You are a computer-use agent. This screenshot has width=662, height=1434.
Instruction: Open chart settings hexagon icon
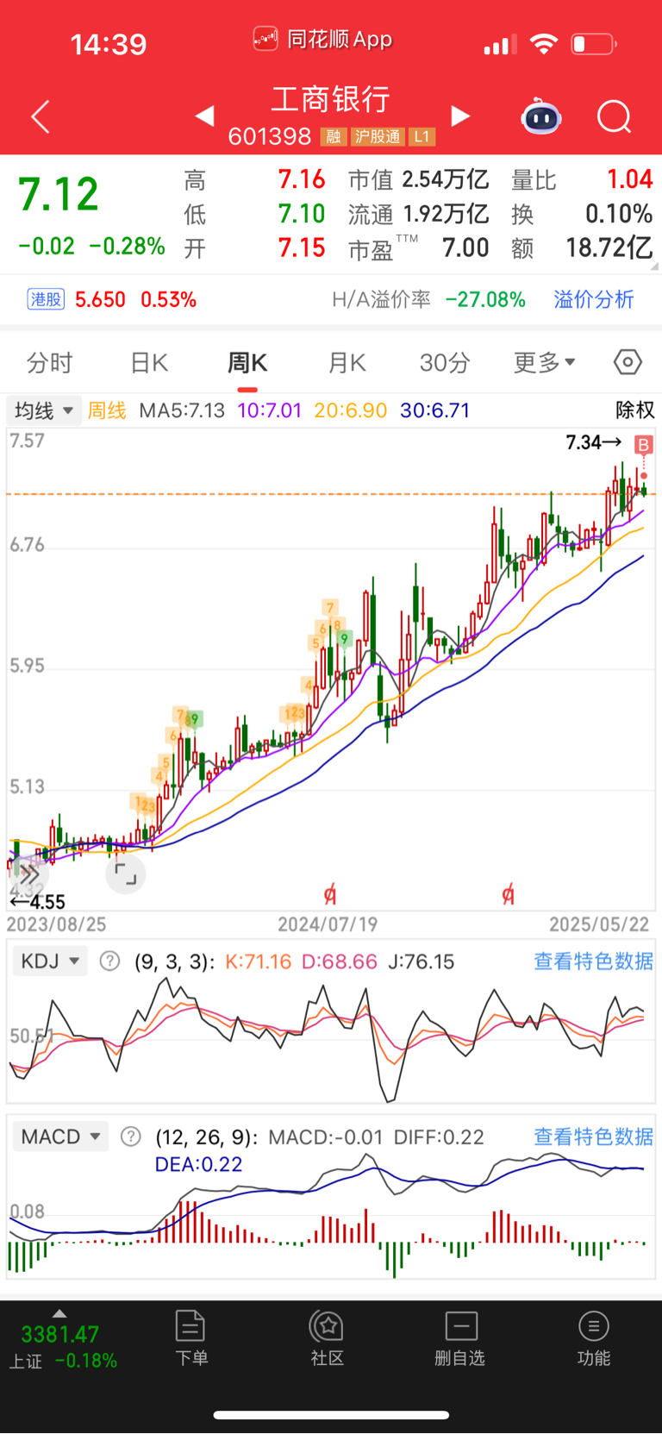(628, 362)
